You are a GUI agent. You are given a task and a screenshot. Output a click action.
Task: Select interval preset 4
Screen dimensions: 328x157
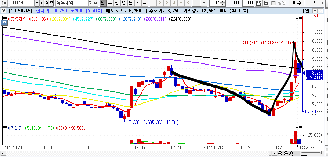(174, 3)
